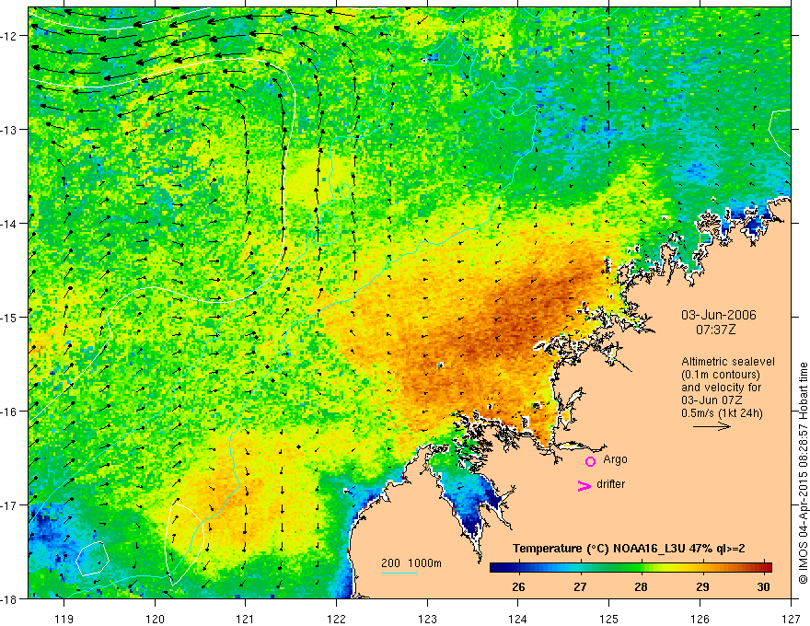Click the longitude axis label 126
Viewport: 810px width, 626px height.
(x=700, y=619)
